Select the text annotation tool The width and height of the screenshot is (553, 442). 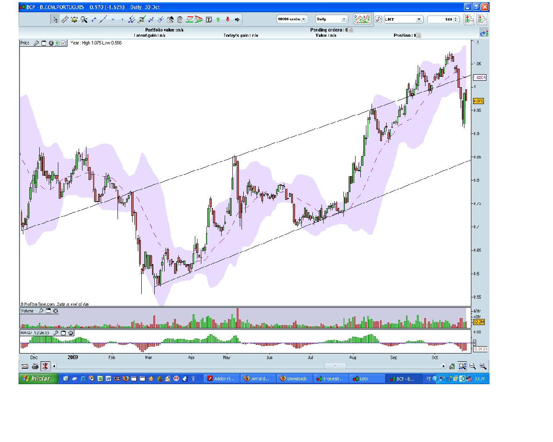point(209,19)
